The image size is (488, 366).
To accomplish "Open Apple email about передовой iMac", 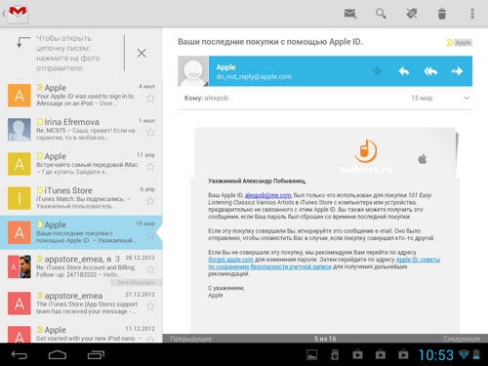I will tap(81, 164).
